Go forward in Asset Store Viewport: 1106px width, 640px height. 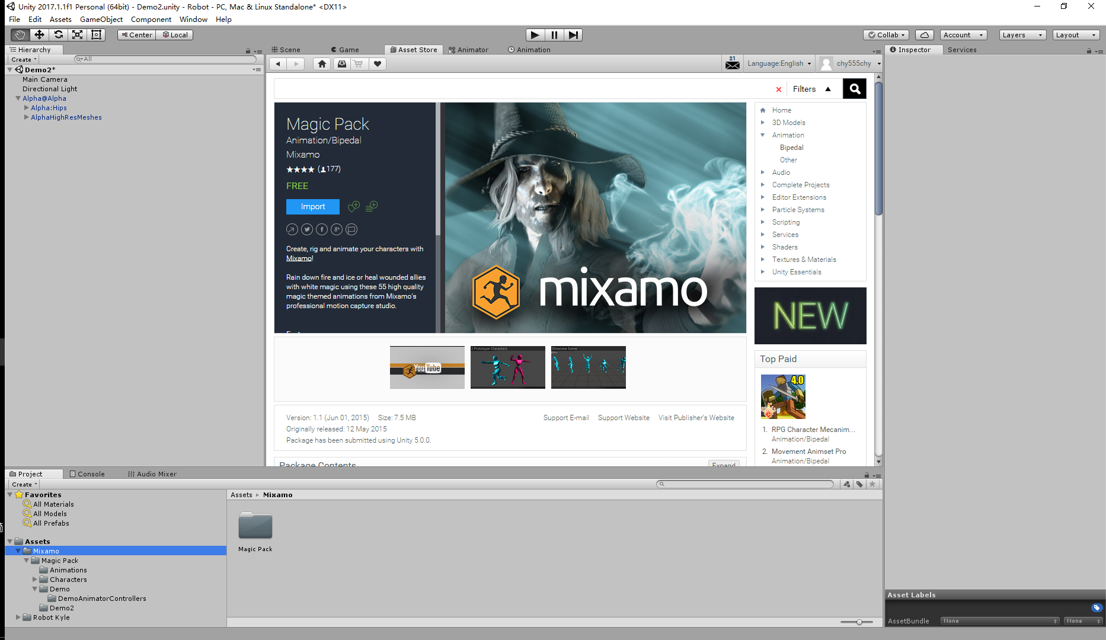click(296, 64)
